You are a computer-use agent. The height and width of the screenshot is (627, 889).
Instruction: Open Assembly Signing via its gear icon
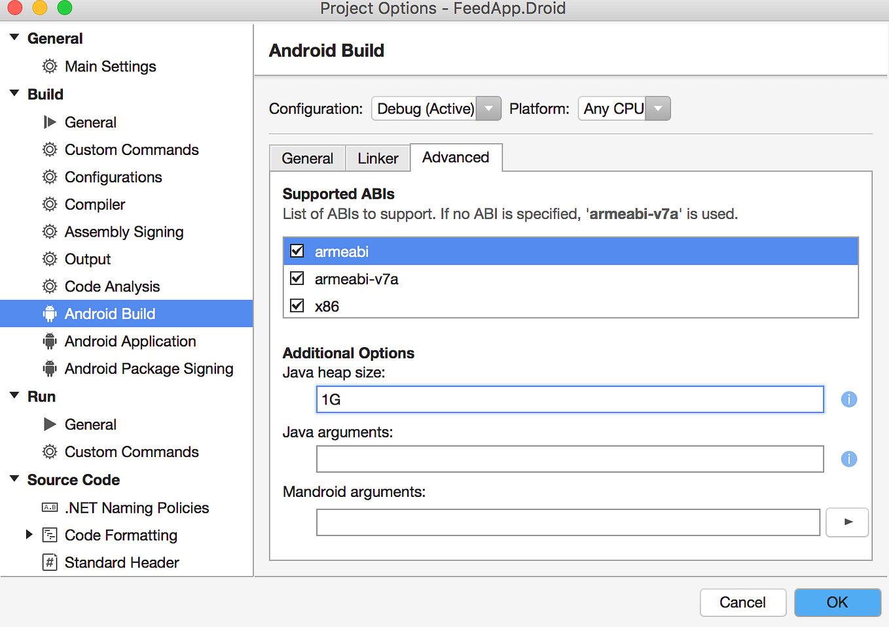click(x=50, y=231)
